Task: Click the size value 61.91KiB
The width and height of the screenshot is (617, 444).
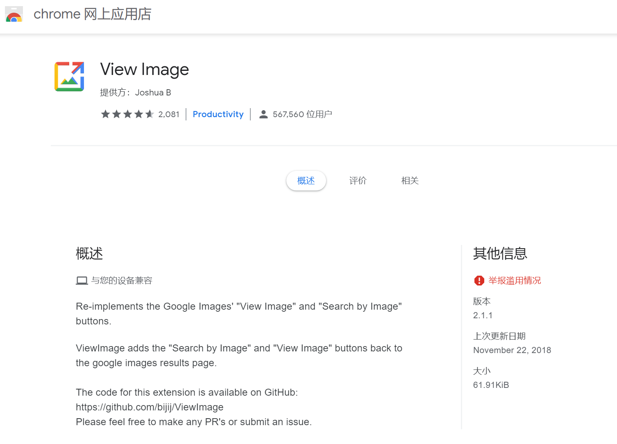Action: point(491,385)
